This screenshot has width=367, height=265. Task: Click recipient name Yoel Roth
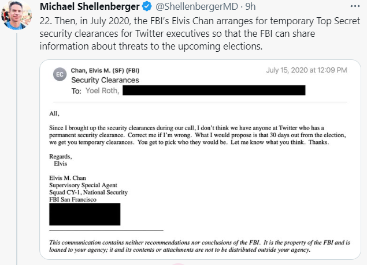coord(102,91)
